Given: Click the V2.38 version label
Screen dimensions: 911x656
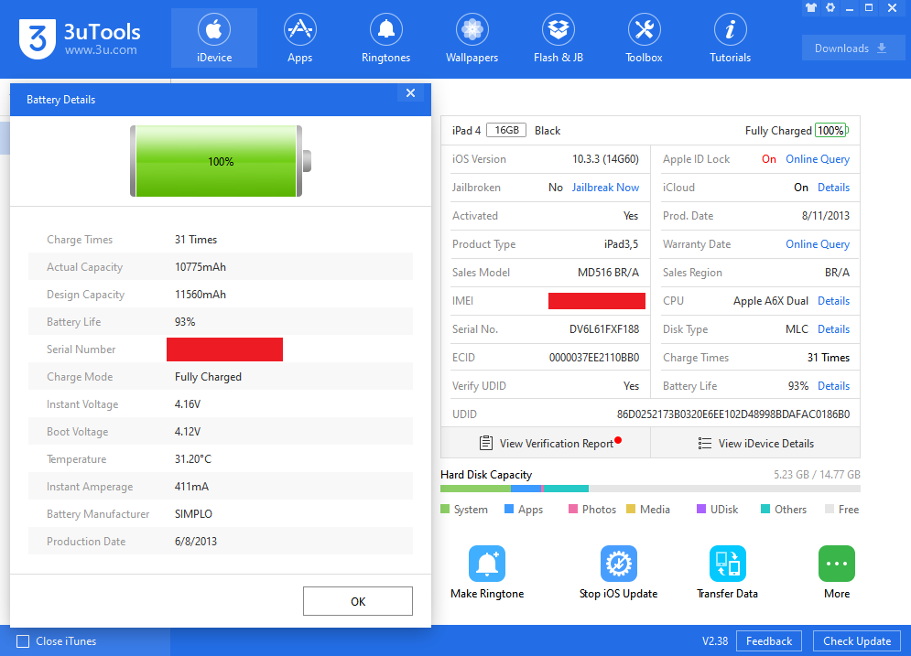Looking at the screenshot, I should (715, 641).
